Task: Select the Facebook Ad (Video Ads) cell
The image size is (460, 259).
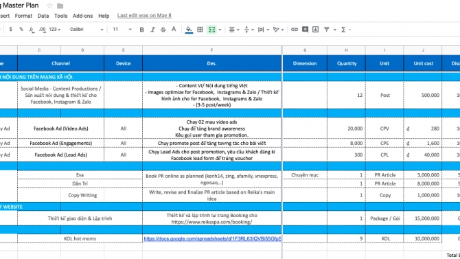Action: 60,128
